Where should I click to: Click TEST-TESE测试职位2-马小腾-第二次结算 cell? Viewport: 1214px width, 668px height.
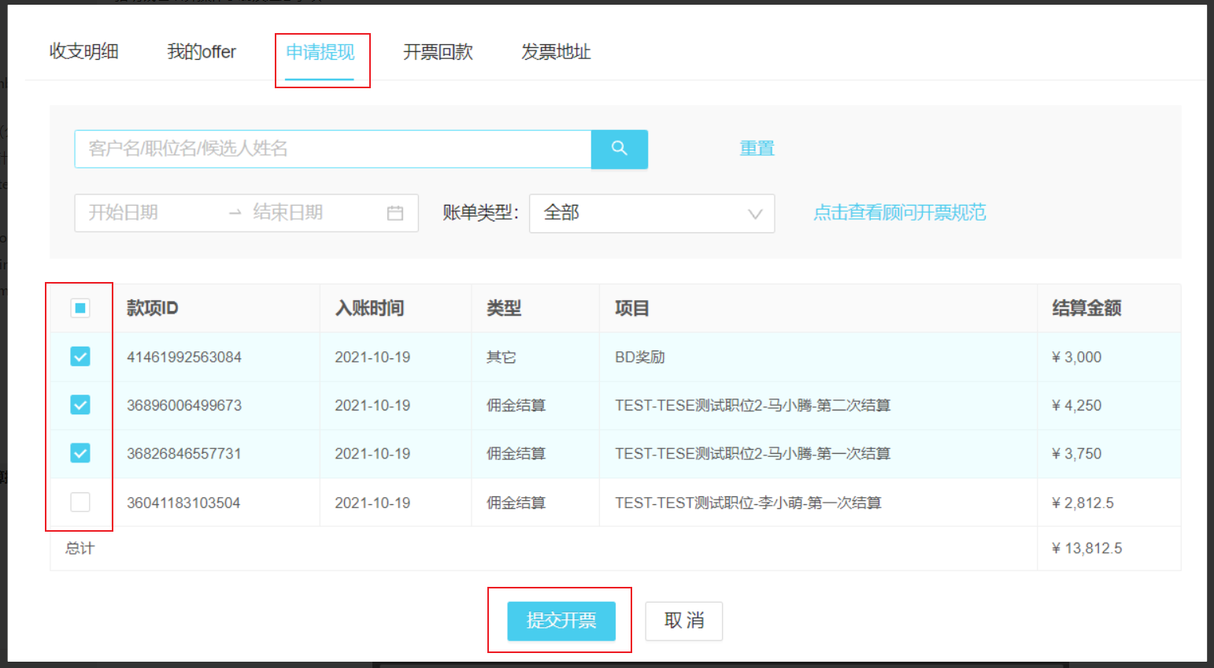pos(753,405)
